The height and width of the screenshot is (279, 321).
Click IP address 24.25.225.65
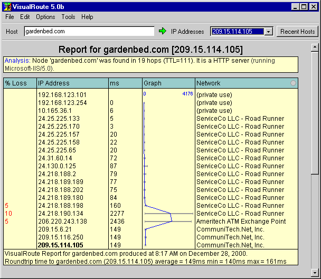(x=57, y=150)
